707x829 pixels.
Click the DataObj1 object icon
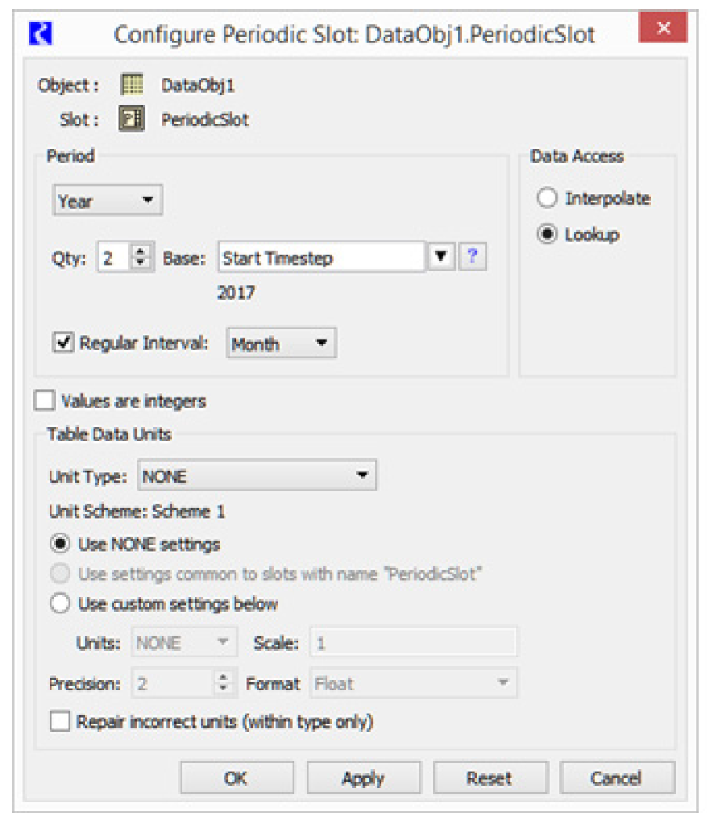[x=132, y=85]
